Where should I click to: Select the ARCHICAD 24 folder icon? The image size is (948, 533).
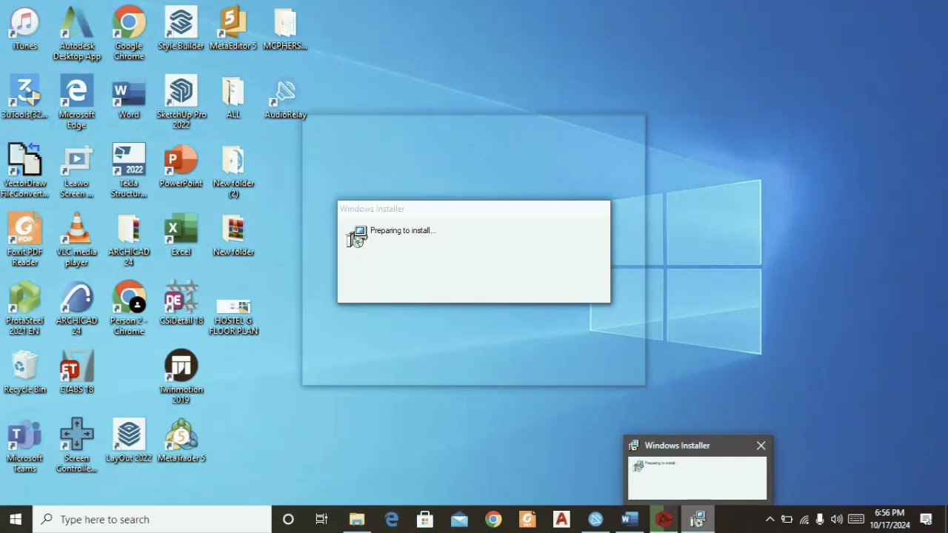pos(129,241)
